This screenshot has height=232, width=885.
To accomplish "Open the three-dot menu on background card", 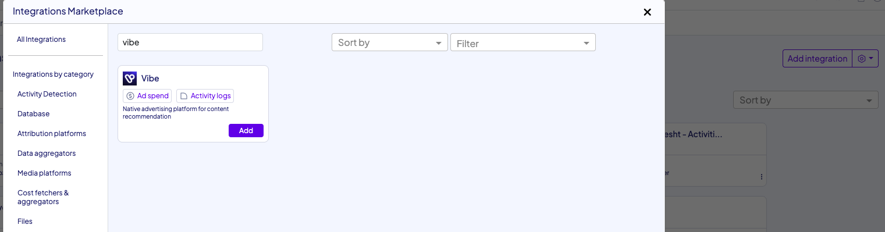I will 762,177.
